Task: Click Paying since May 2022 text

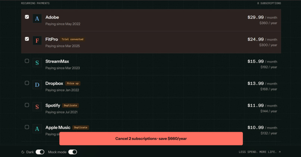Action: [63, 24]
